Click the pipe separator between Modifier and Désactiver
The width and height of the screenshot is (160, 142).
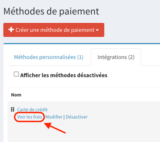64,117
